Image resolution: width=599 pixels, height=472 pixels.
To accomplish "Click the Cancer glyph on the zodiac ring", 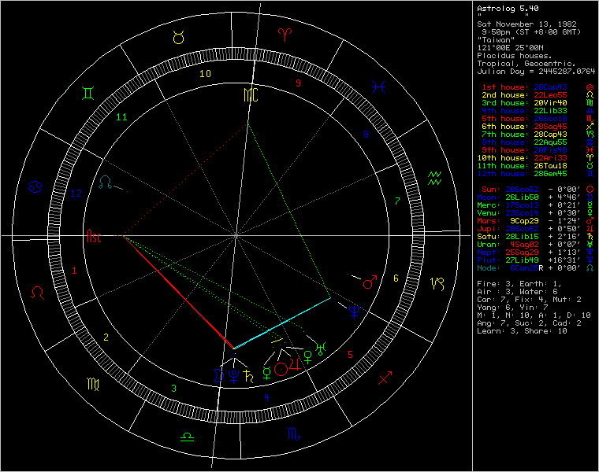I will pyautogui.click(x=35, y=186).
